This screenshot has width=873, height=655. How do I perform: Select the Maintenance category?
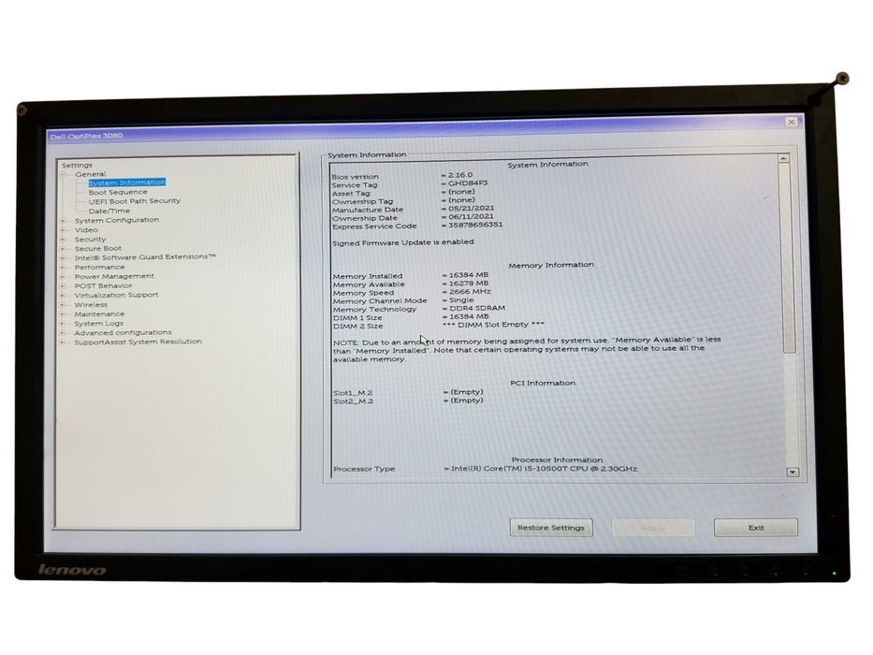pos(100,314)
